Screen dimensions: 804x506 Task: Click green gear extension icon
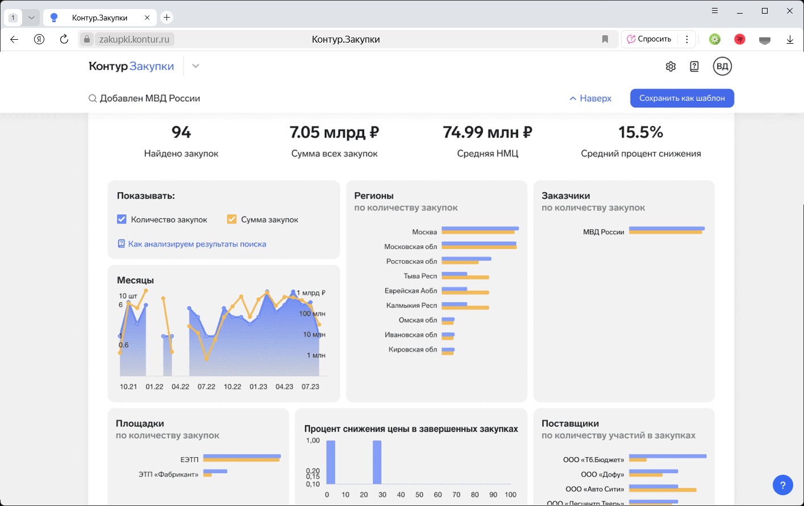pos(715,39)
